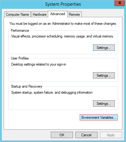
Task: Open User Profiles Settings button
Action: 104,75
